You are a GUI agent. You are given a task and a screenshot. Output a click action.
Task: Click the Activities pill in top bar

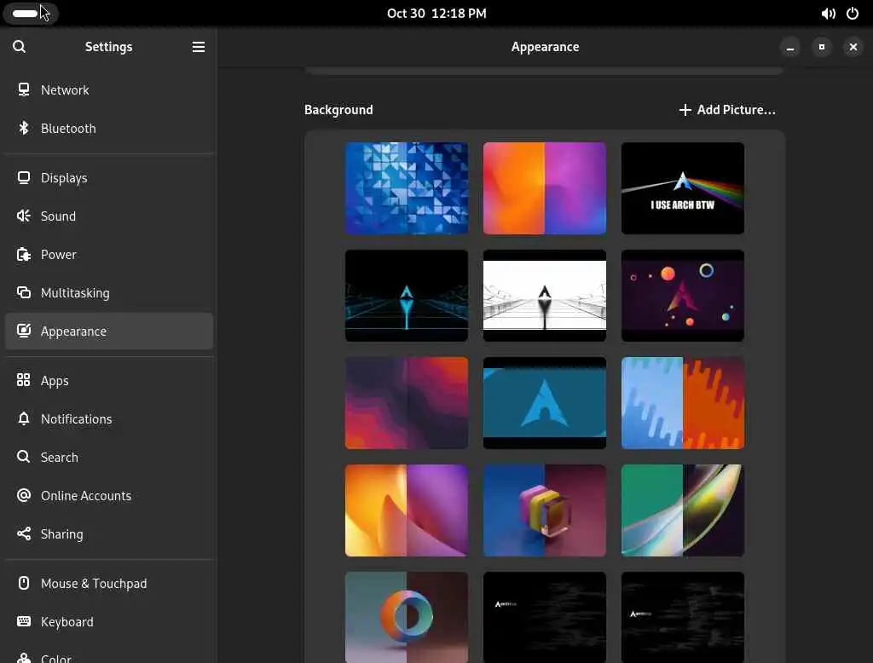(30, 14)
